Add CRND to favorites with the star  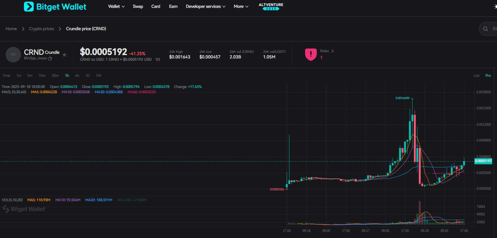tap(65, 55)
